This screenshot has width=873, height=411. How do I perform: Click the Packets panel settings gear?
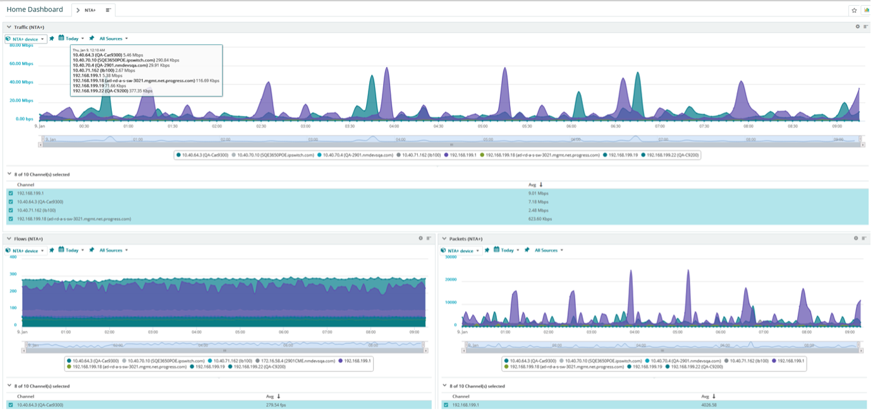point(857,238)
